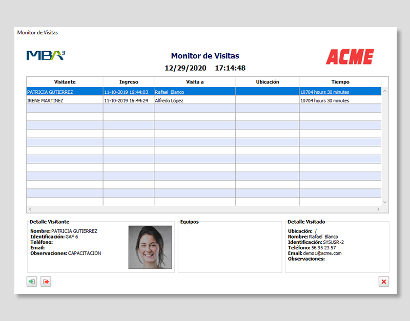Click entry time 11-10-2019 16:44:03
410x321 pixels.
126,92
